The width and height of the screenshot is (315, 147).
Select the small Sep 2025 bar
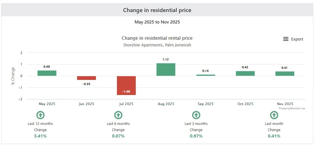click(206, 75)
